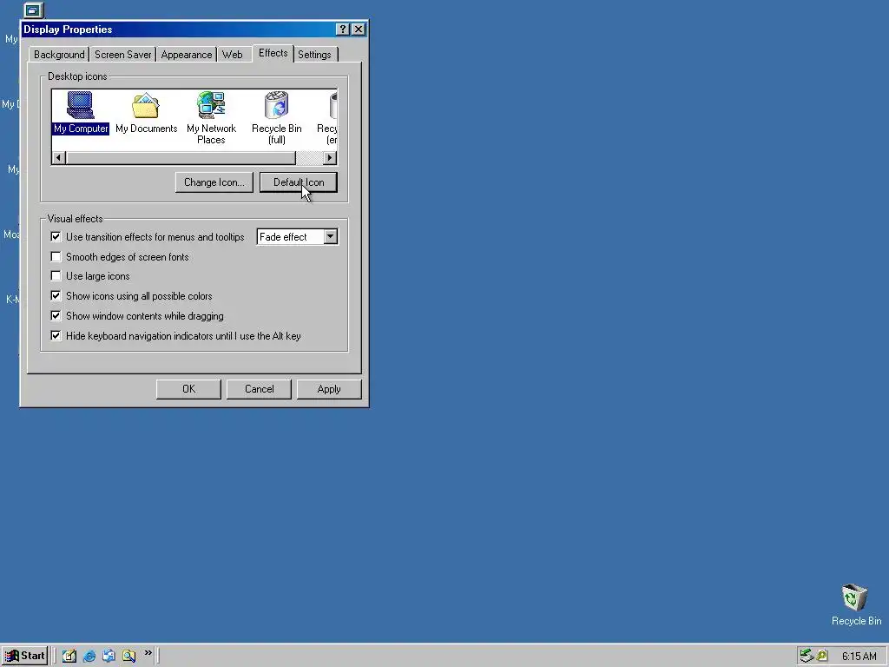Enable Smooth edges of screen fonts
Screen dimensions: 889x667
pos(56,256)
